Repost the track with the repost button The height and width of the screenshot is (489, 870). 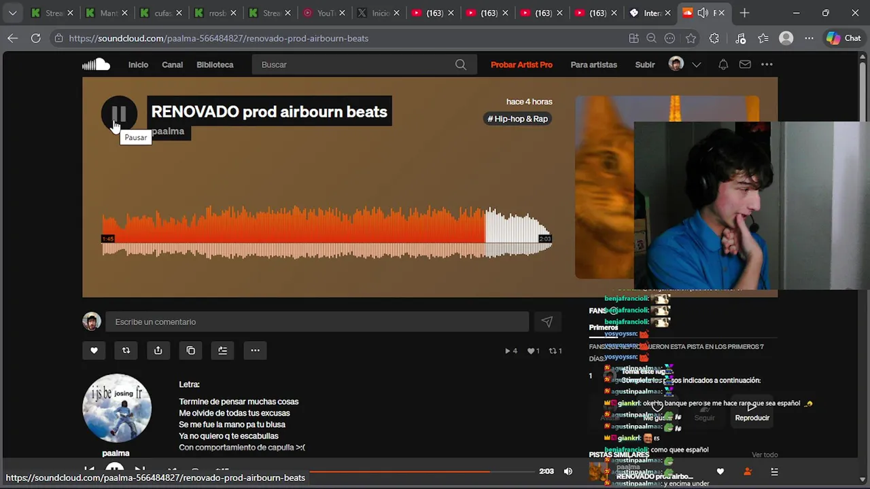[126, 350]
